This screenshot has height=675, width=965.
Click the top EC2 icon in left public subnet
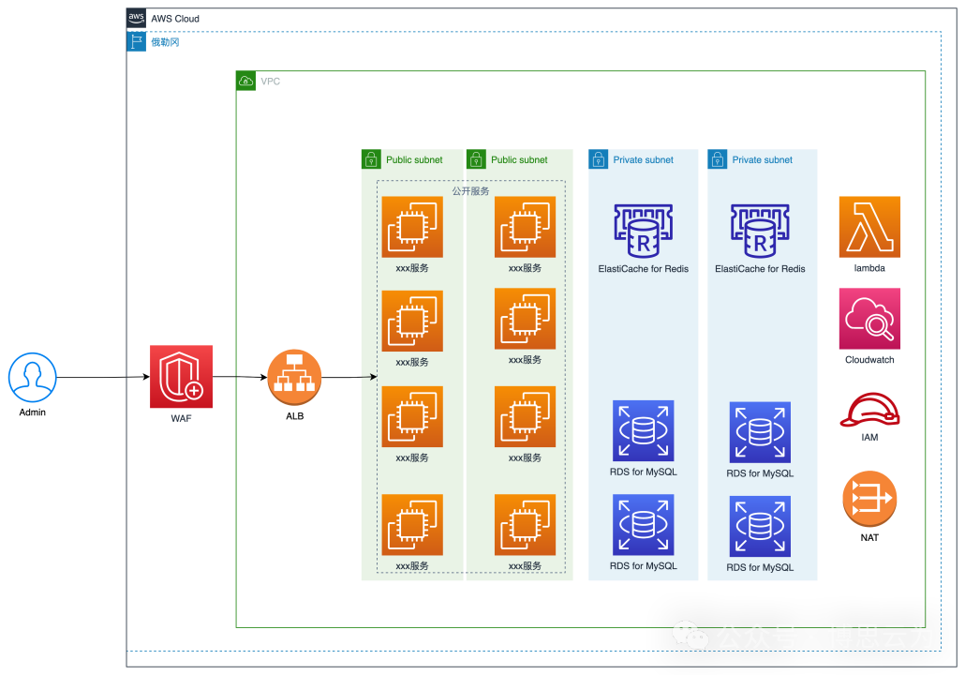click(x=412, y=227)
